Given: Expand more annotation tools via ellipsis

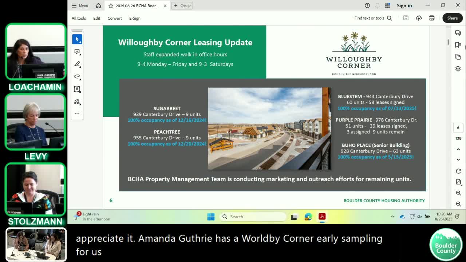Looking at the screenshot, I should coord(77,114).
